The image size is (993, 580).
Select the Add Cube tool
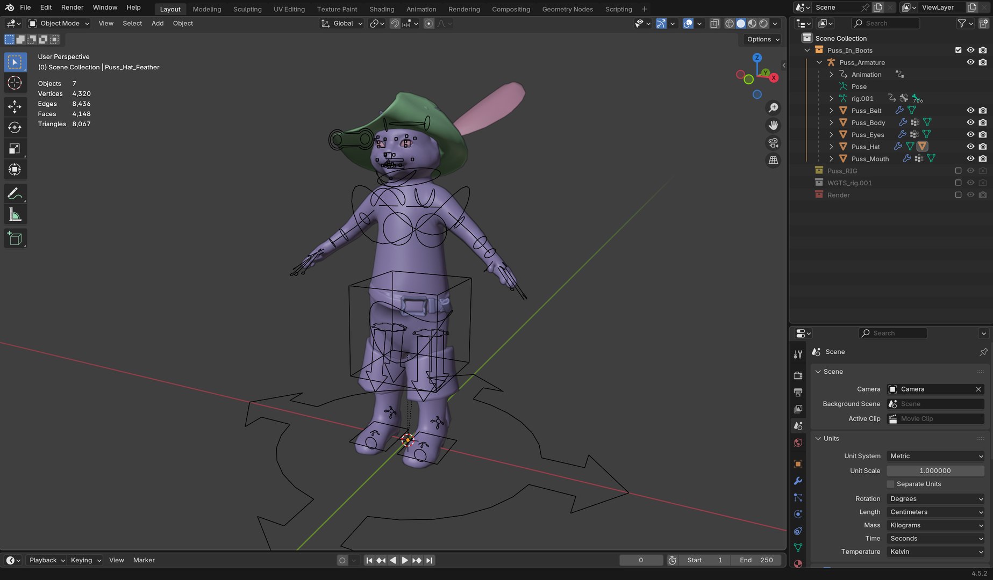click(15, 238)
